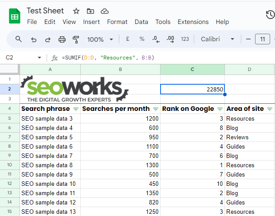The image size is (275, 216).
Task: Activate the paint format tool
Action: [76, 39]
